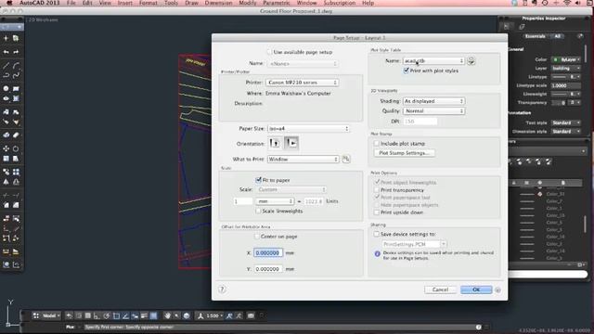Image resolution: width=594 pixels, height=334 pixels.
Task: Enable Include plot stamp checkbox
Action: (377, 144)
